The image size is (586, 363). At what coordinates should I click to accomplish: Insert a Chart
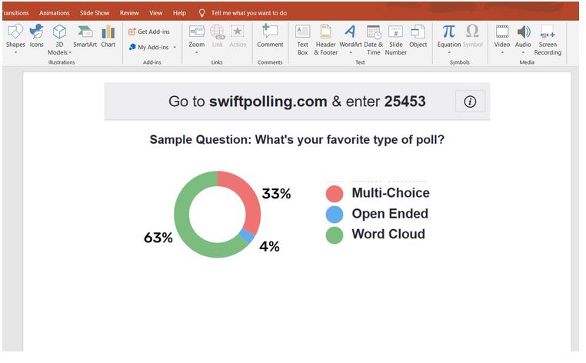tap(108, 37)
